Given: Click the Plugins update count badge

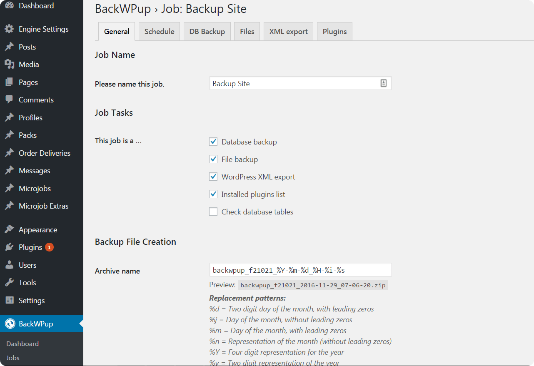Looking at the screenshot, I should pyautogui.click(x=50, y=247).
